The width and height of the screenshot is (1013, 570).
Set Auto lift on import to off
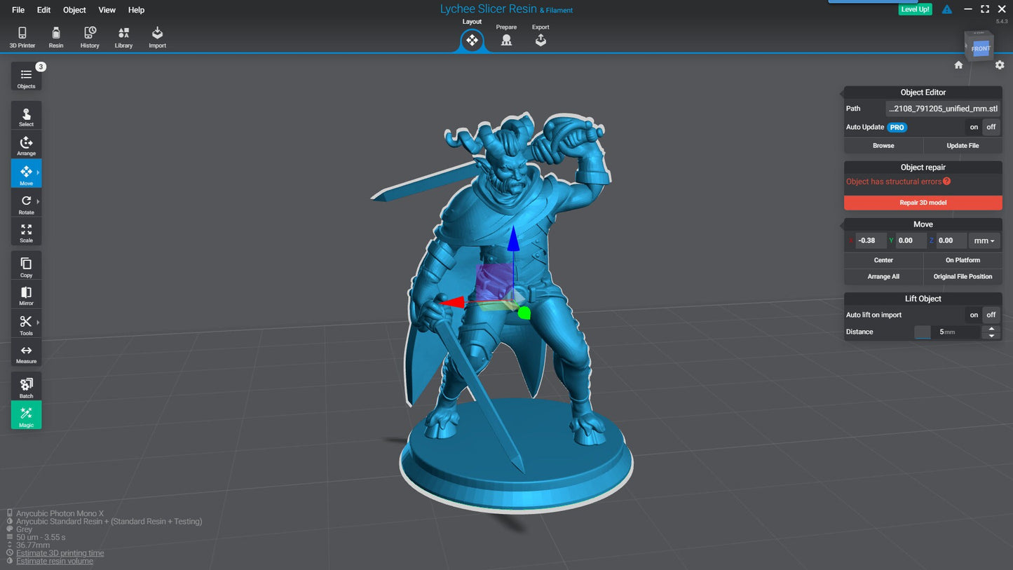[991, 315]
